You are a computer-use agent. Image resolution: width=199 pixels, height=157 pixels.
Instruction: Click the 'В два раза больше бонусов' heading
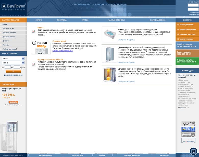[50, 59]
